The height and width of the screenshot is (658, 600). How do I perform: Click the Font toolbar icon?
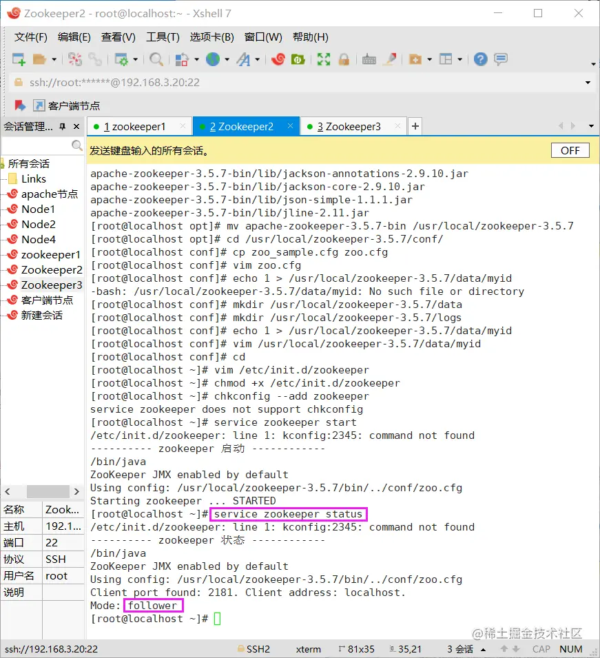click(x=243, y=59)
